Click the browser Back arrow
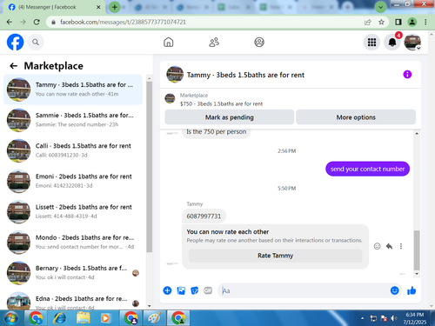The width and height of the screenshot is (435, 326). [10, 22]
